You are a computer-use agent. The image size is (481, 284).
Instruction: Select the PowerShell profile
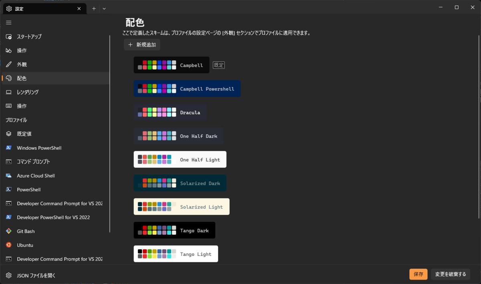coord(56,189)
